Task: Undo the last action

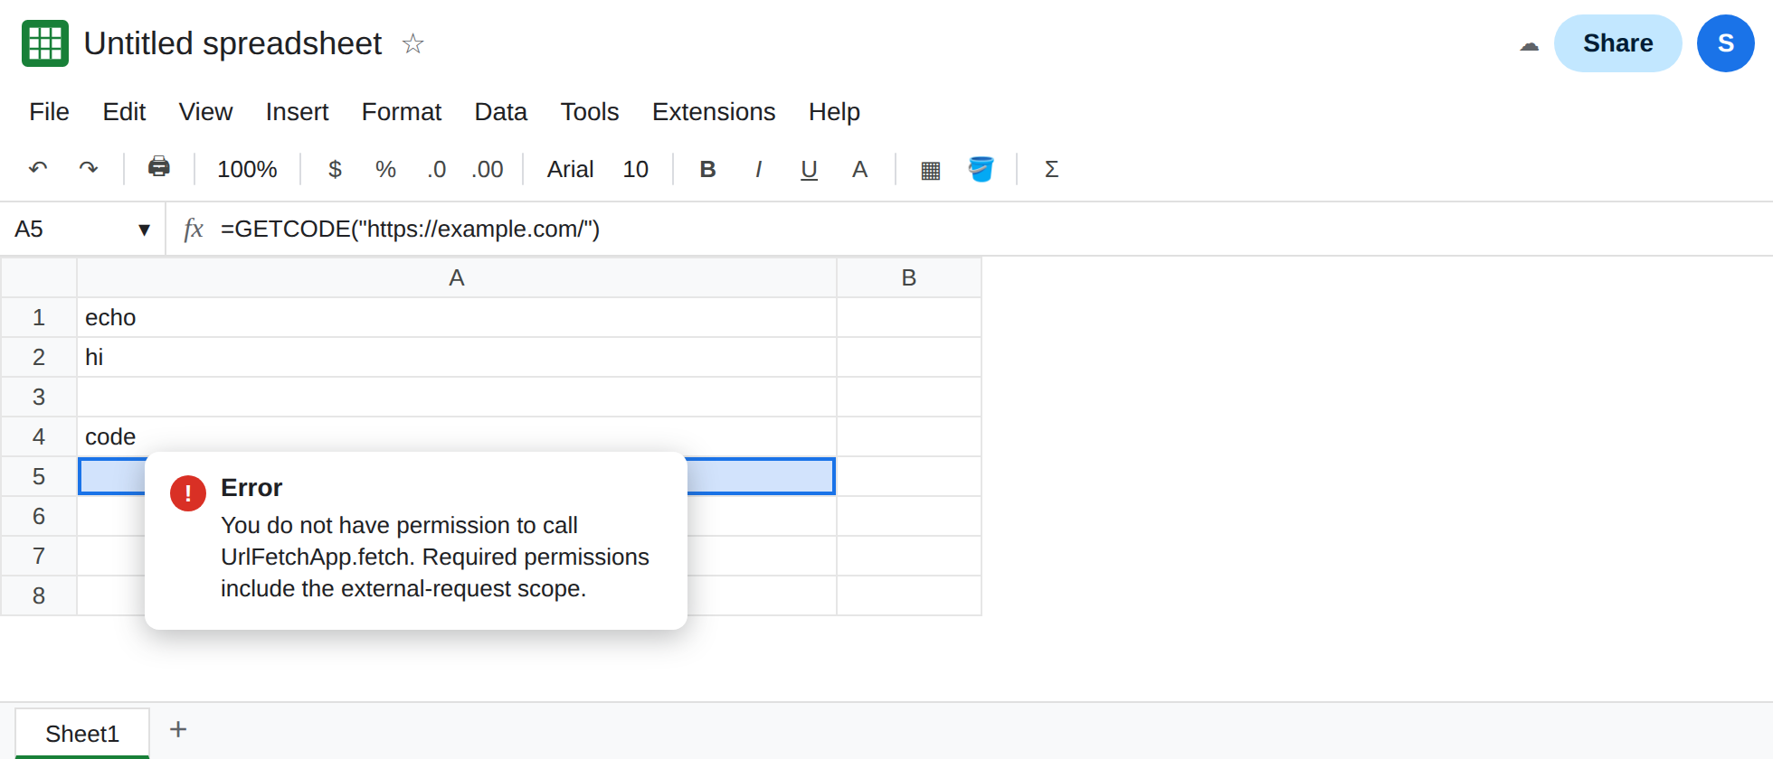Action: (x=38, y=169)
